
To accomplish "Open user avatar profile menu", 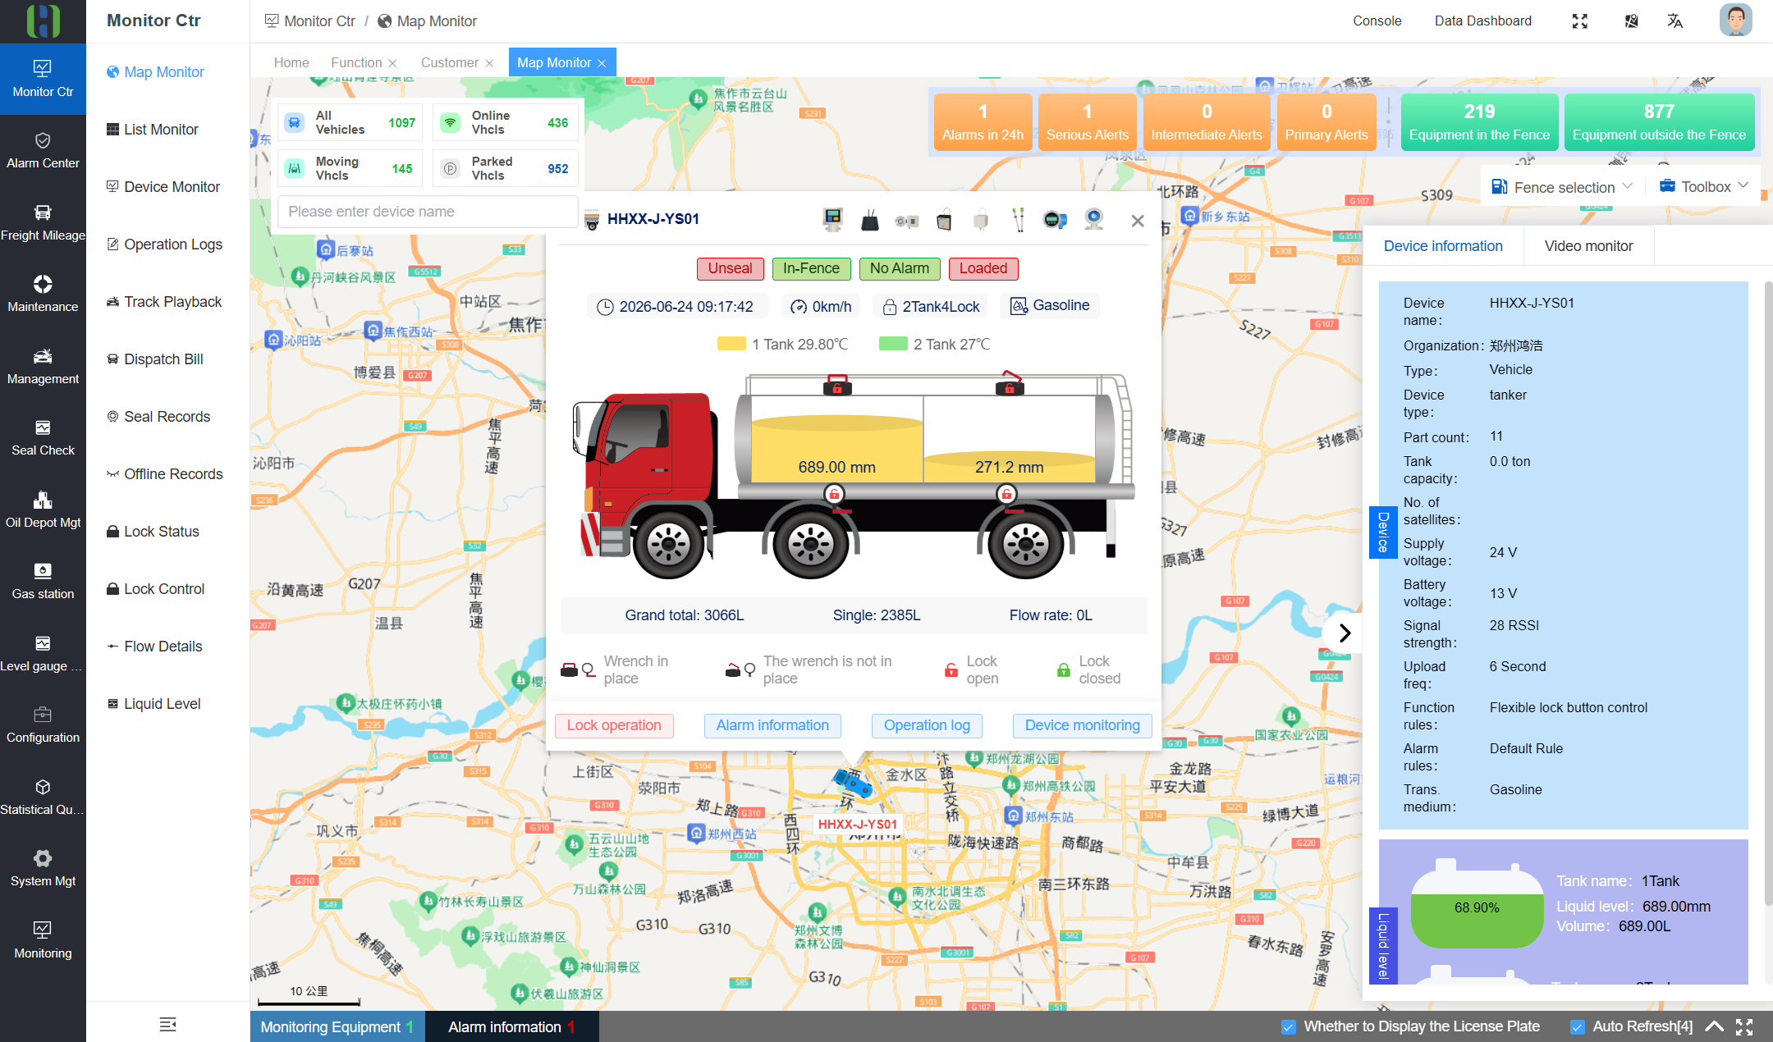I will (1735, 21).
